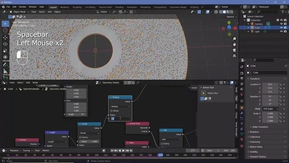This screenshot has width=289, height=163.
Task: Open the Add operation dropdown
Action: [171, 139]
